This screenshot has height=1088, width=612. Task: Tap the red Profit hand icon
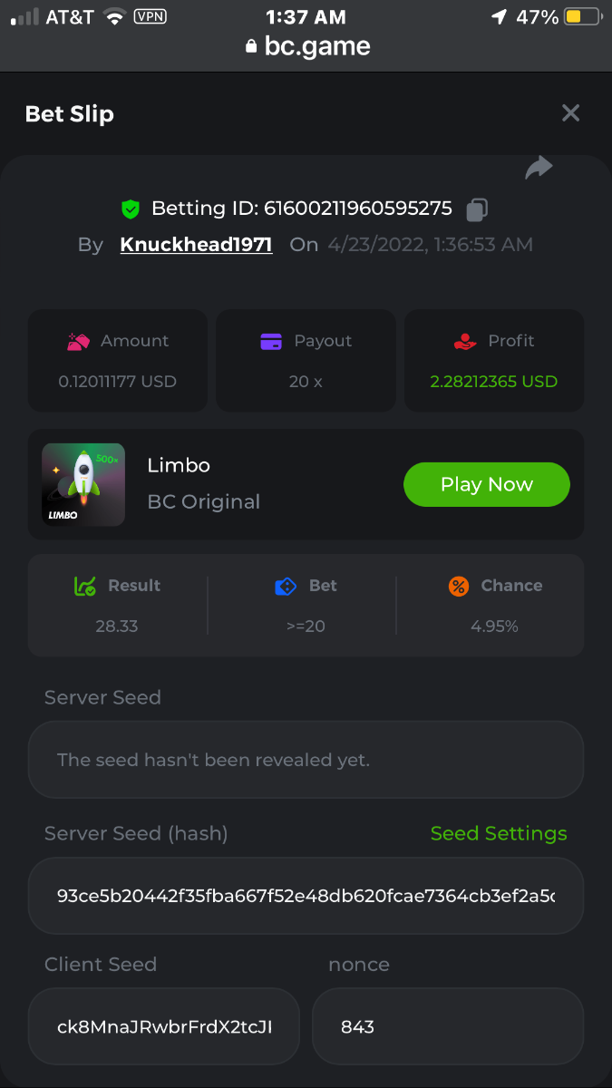[x=464, y=342]
